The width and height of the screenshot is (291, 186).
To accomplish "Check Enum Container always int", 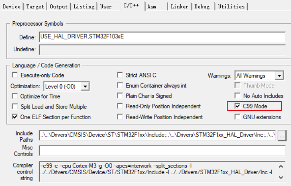I will (120, 85).
